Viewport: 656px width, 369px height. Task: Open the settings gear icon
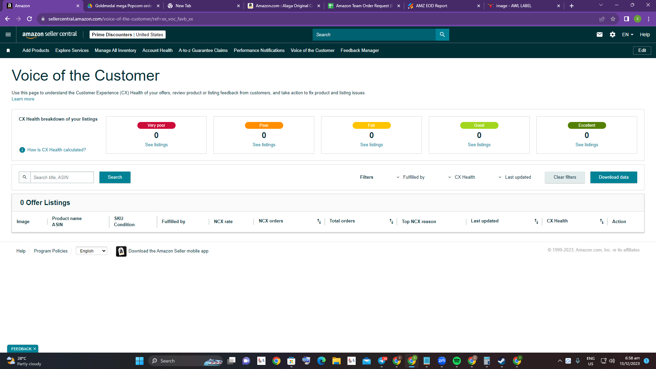(x=613, y=35)
